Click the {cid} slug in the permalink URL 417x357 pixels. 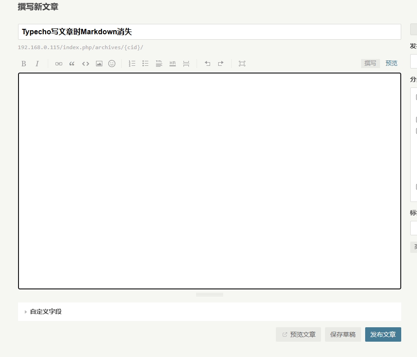coord(133,47)
